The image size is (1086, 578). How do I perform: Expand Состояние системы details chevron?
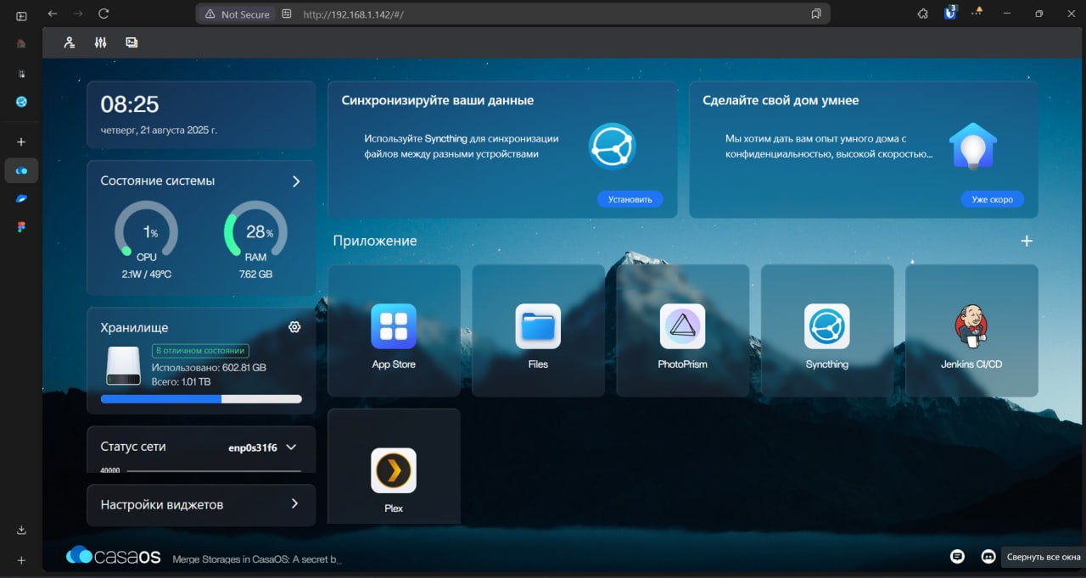pyautogui.click(x=295, y=181)
